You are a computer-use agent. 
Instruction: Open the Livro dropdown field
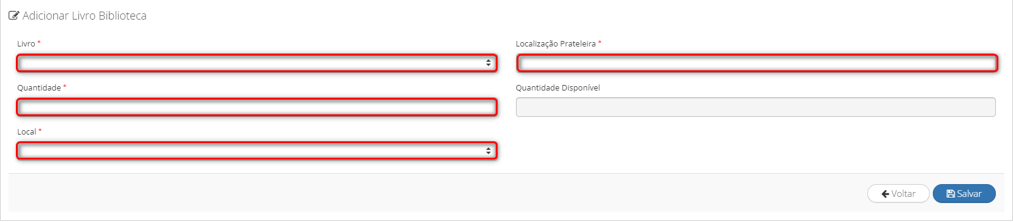tap(256, 63)
